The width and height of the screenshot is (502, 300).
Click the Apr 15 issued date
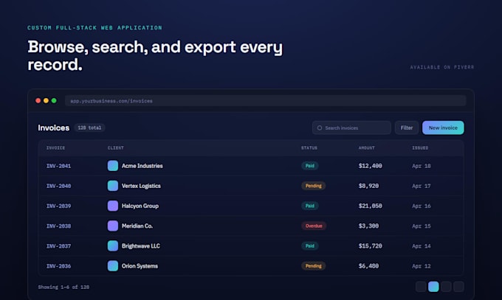(422, 226)
